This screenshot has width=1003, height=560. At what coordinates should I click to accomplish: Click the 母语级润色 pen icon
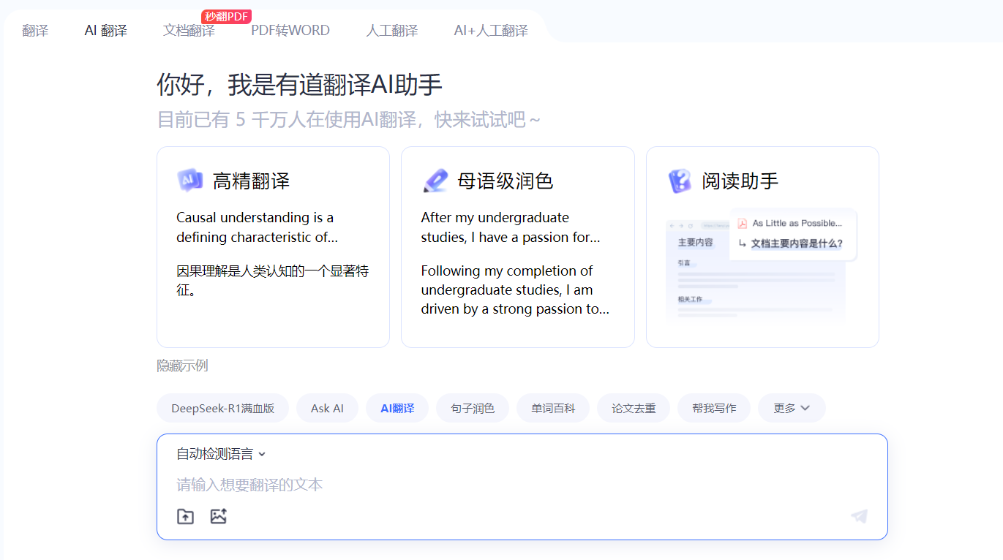[x=435, y=181]
